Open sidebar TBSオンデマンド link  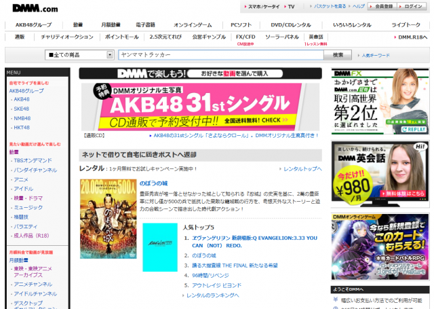click(33, 160)
